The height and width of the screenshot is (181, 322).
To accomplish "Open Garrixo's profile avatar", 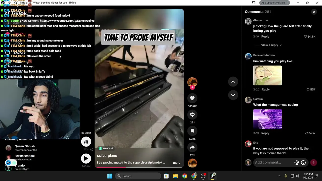I will coord(248,100).
